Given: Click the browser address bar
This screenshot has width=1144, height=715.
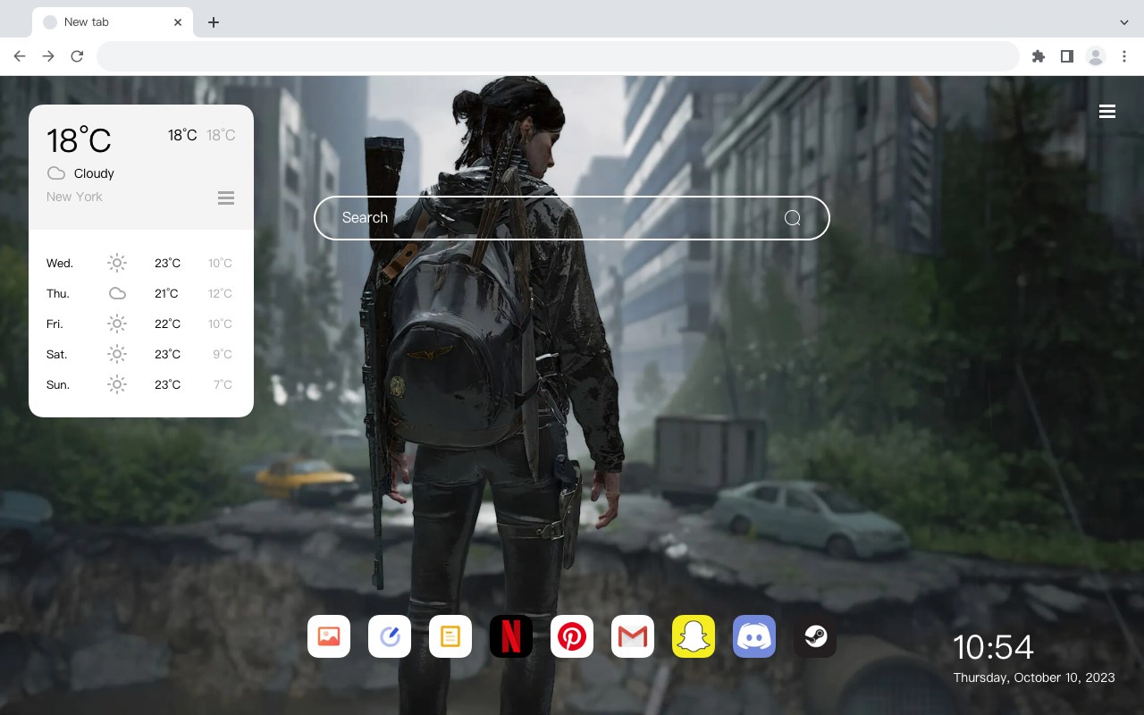Looking at the screenshot, I should [x=558, y=56].
